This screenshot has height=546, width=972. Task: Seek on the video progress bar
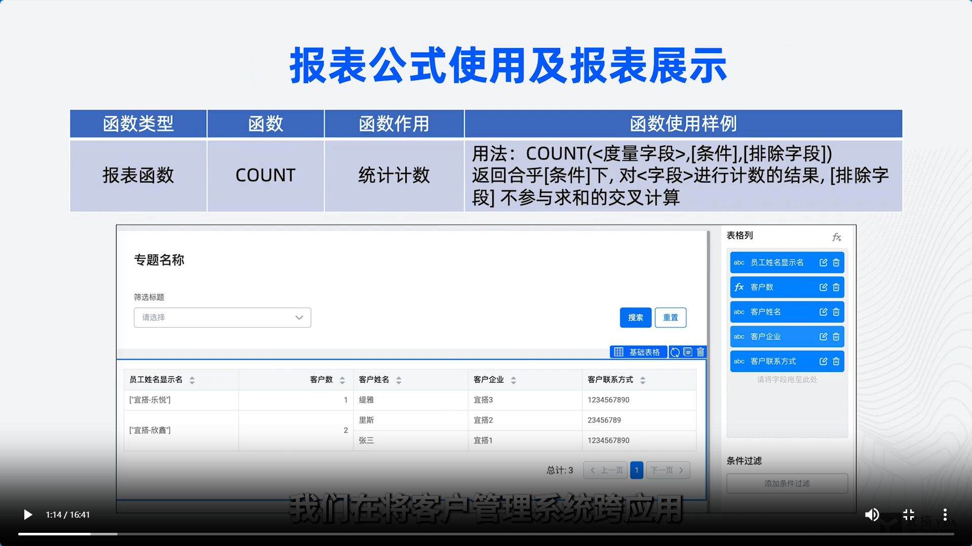coord(486,534)
